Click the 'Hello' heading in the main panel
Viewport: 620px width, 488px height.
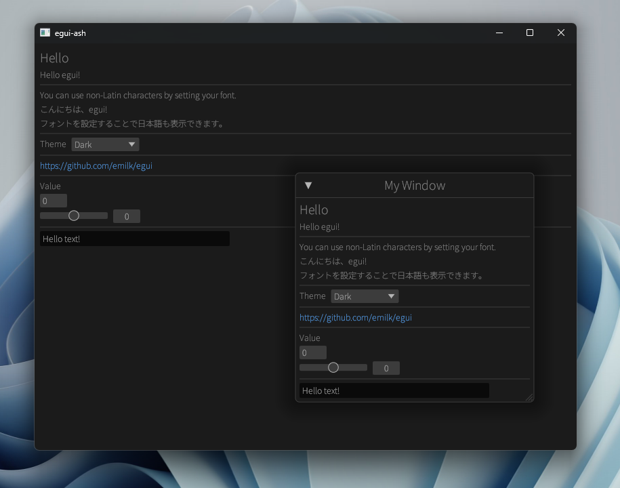click(55, 58)
